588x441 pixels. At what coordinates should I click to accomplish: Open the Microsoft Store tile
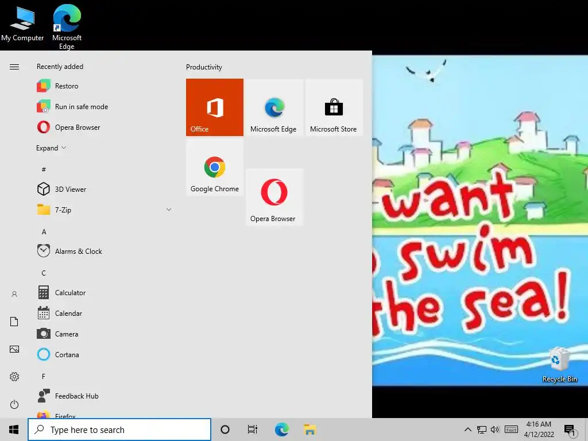point(334,107)
